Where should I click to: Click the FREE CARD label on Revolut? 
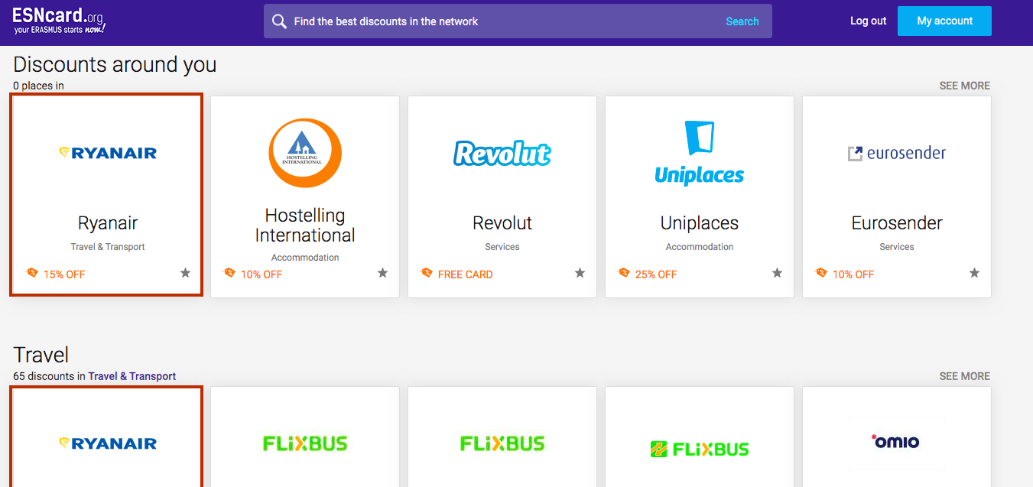pyautogui.click(x=465, y=274)
